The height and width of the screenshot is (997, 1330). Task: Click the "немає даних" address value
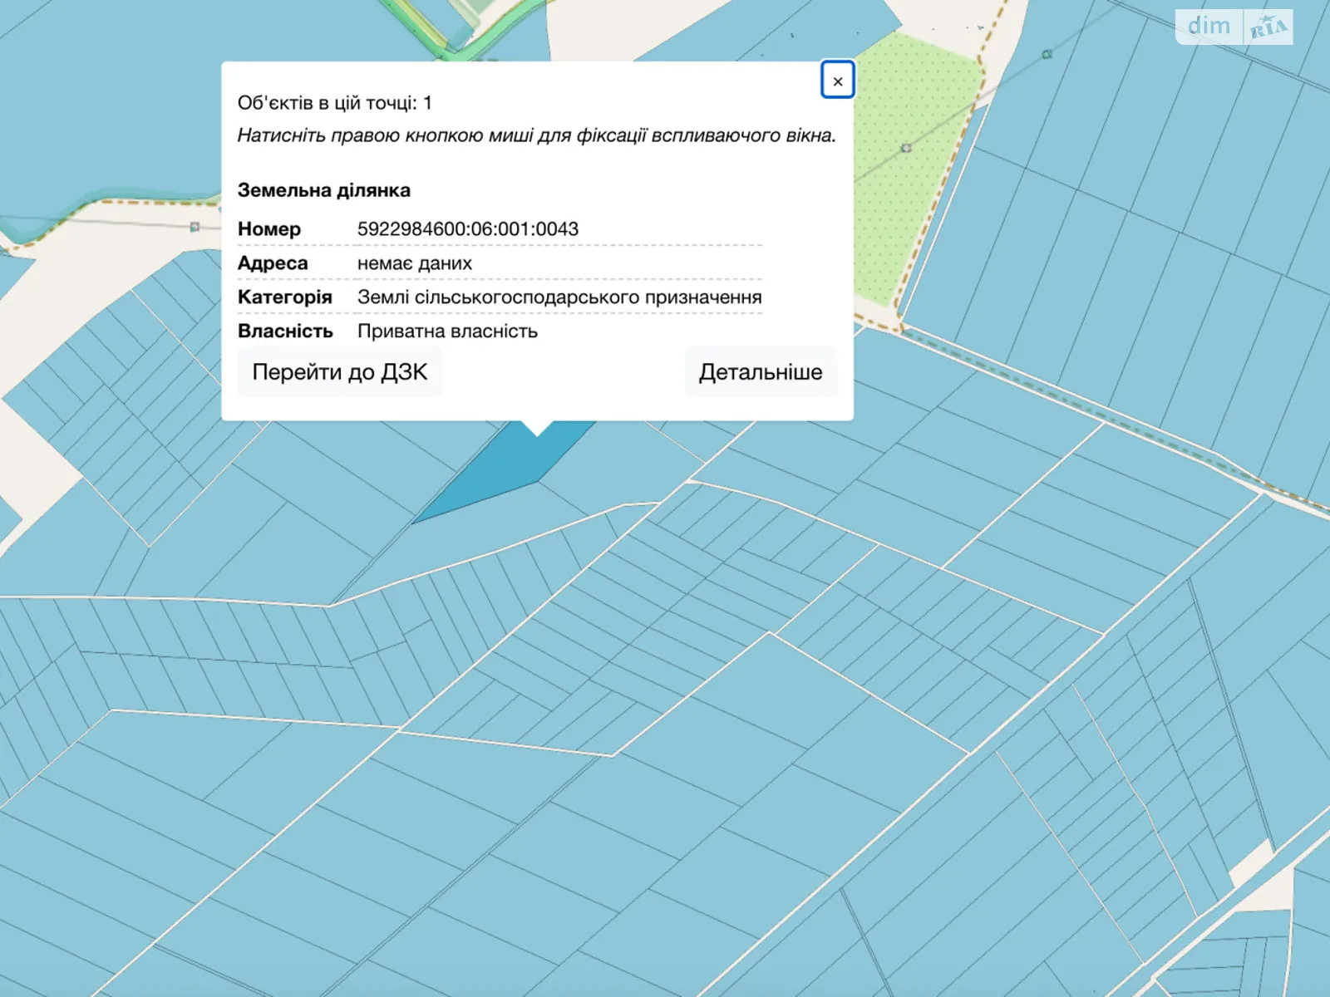pyautogui.click(x=414, y=263)
